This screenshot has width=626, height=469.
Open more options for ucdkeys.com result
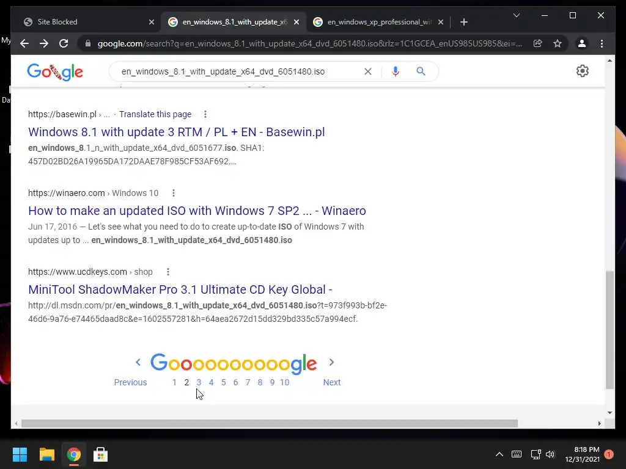click(x=168, y=272)
